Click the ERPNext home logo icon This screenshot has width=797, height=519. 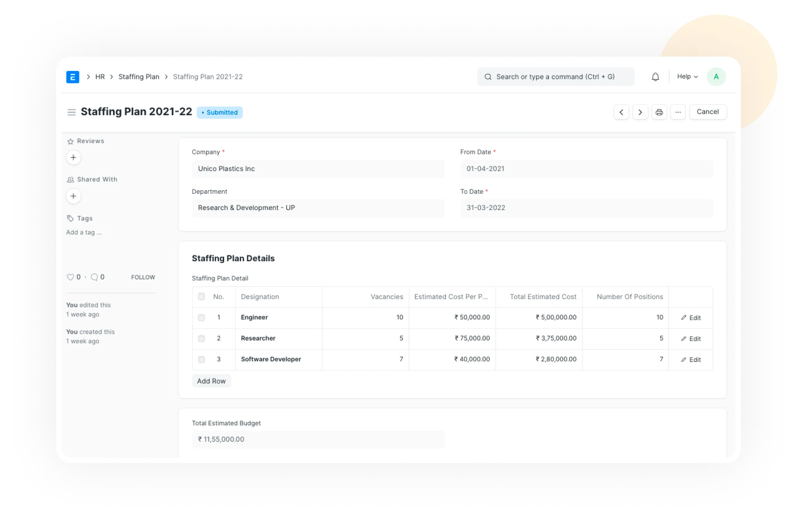click(x=73, y=77)
